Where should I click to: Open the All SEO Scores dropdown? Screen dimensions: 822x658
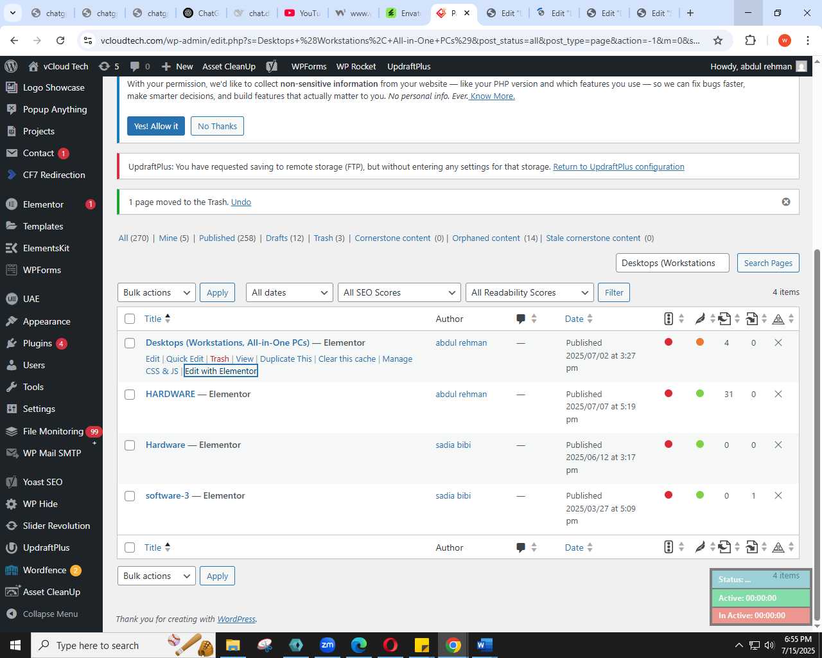coord(399,292)
